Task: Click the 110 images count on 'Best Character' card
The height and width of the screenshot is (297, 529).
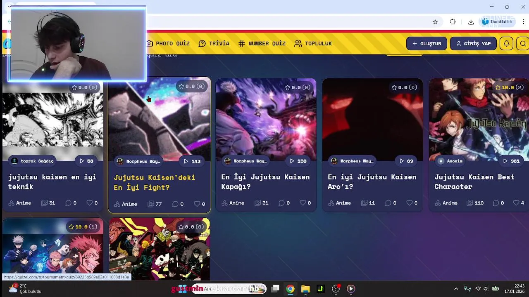Action: coord(475,203)
